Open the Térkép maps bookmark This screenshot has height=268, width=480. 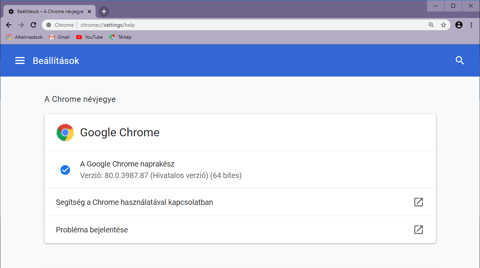120,37
